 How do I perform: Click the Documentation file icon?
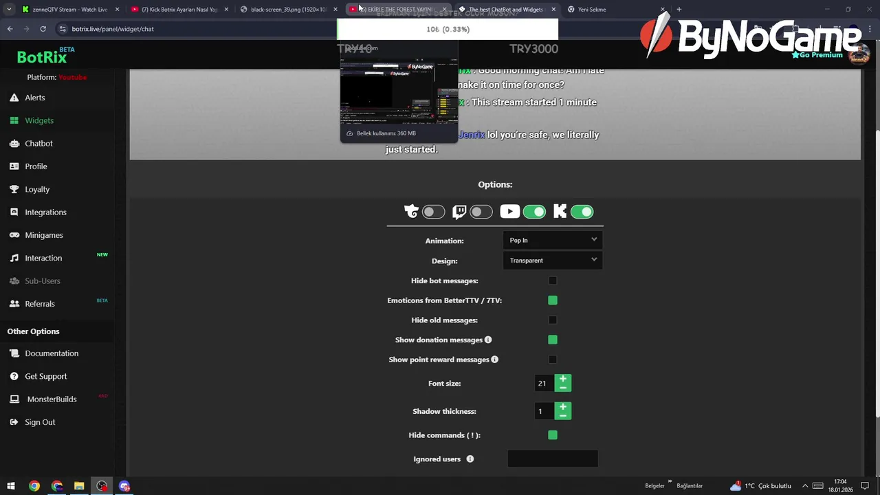(14, 353)
